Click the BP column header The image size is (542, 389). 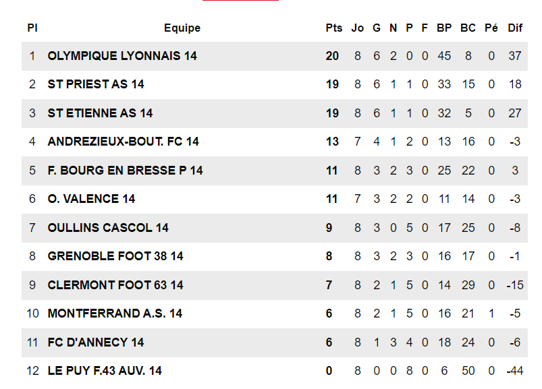pyautogui.click(x=444, y=28)
